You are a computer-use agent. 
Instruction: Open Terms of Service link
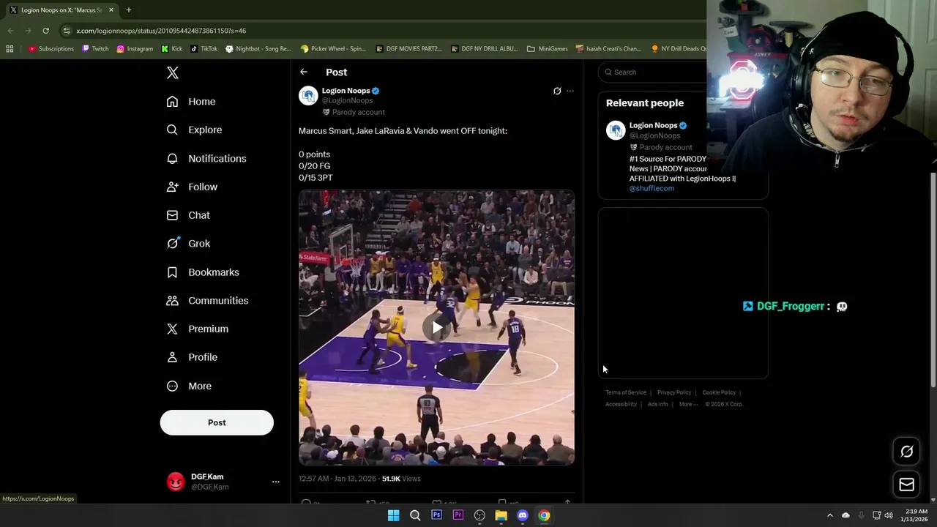[x=626, y=392]
